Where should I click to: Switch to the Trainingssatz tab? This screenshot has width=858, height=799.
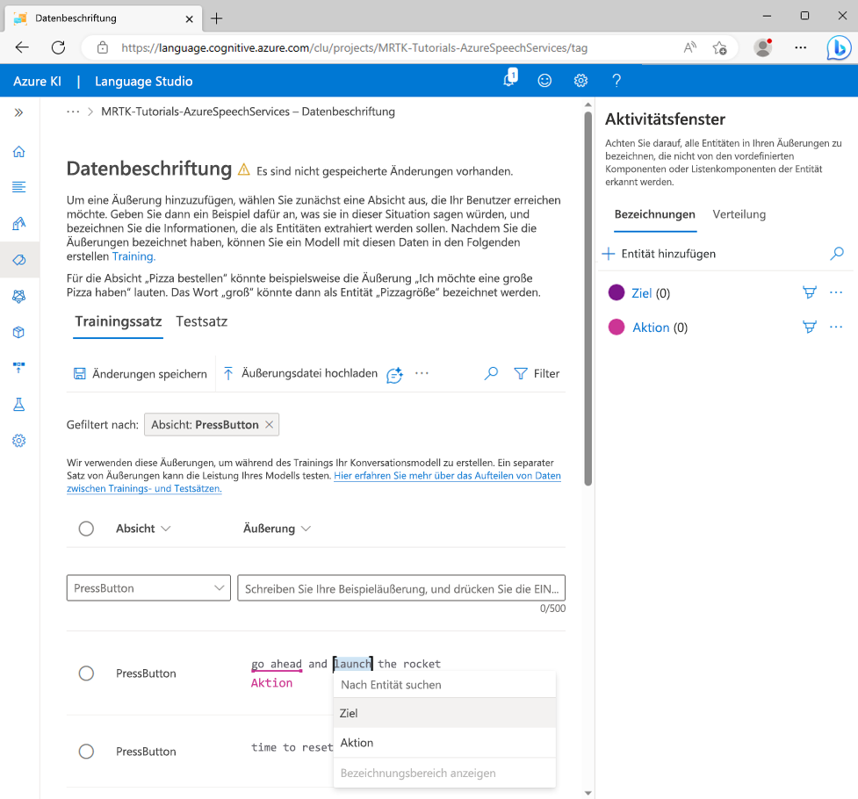coord(119,321)
